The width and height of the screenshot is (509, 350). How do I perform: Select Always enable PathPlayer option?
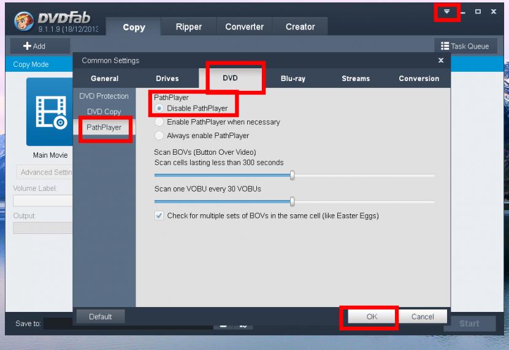(159, 136)
